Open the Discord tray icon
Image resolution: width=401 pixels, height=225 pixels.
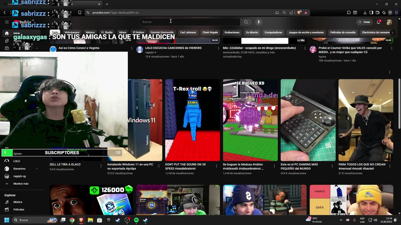tap(348, 220)
